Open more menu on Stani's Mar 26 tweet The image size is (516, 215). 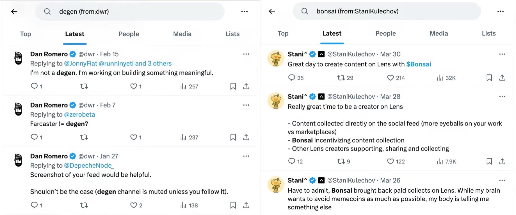click(502, 180)
